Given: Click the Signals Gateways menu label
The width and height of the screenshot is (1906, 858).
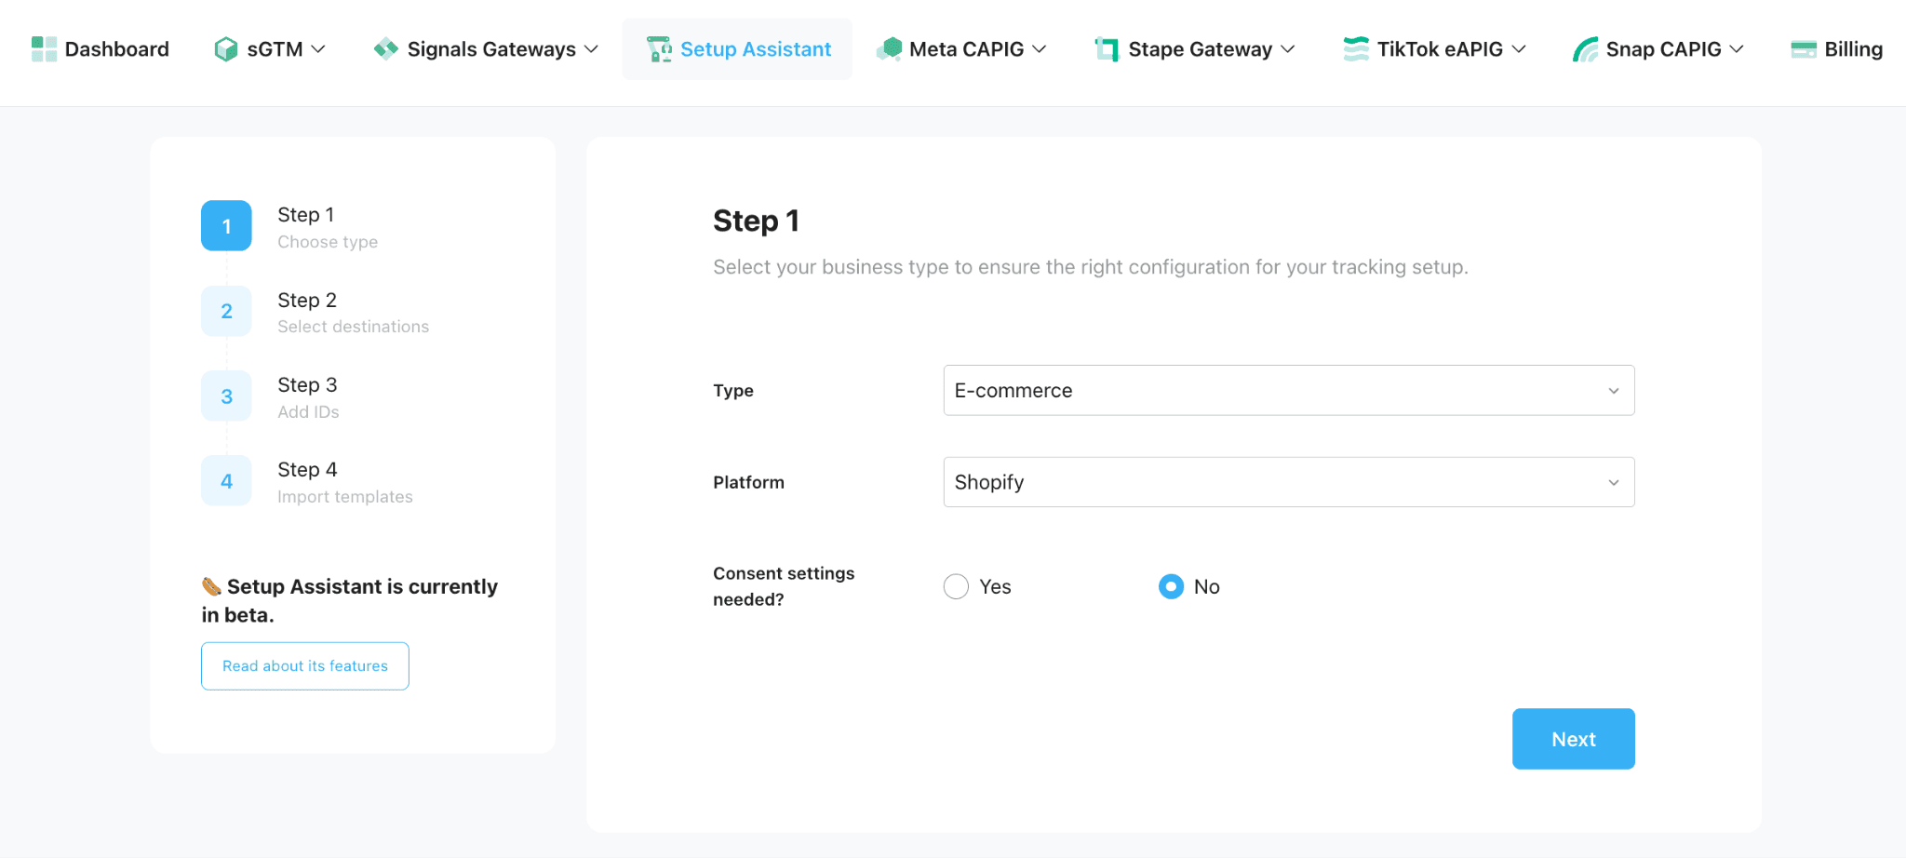Looking at the screenshot, I should pos(491,49).
